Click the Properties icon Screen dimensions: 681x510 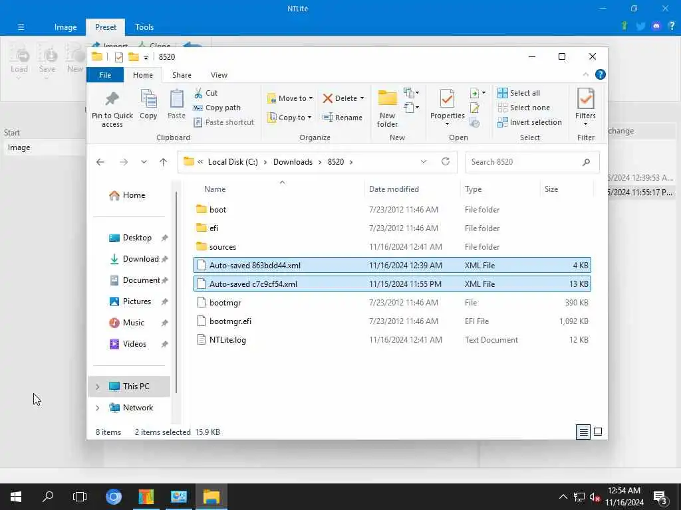point(447,99)
